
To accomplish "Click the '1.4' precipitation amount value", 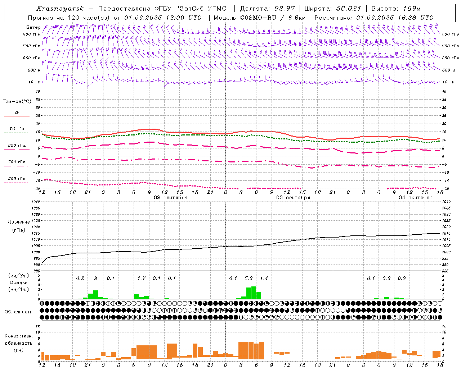I will coord(264,278).
